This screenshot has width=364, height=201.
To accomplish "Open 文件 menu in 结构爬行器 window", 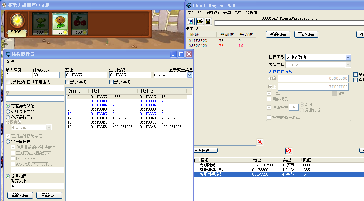I will tap(10, 61).
